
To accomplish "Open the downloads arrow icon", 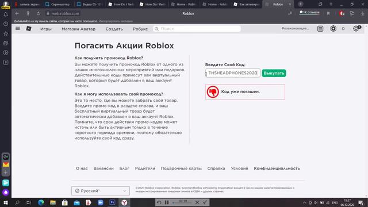I will [363, 13].
